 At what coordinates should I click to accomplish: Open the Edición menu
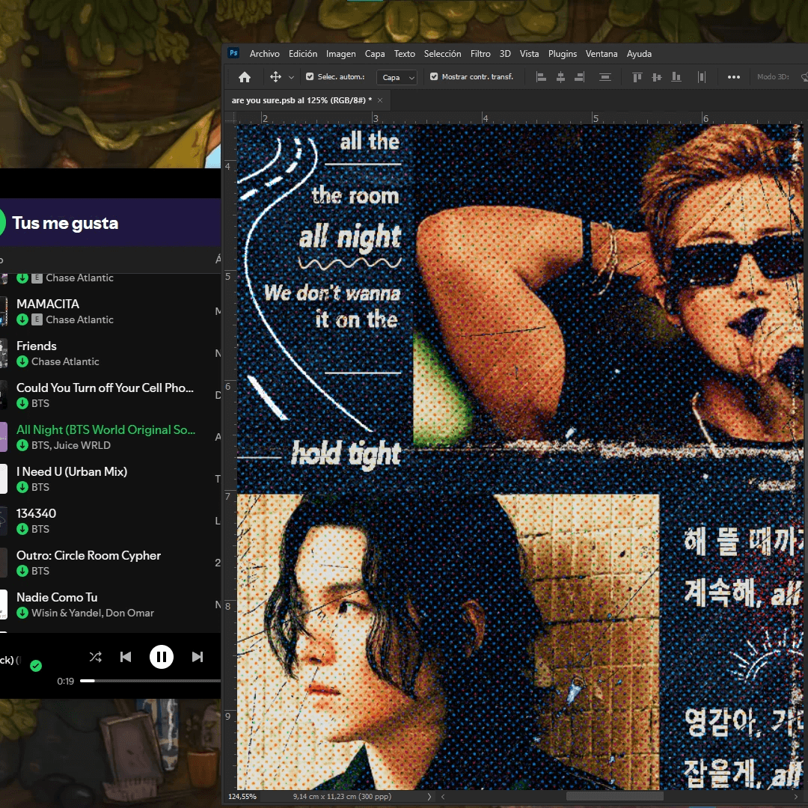(x=303, y=54)
